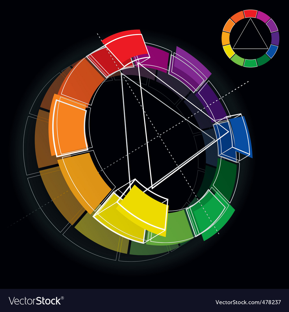
Task: Select the red swatch on the small reference wheel
Action: pos(250,14)
